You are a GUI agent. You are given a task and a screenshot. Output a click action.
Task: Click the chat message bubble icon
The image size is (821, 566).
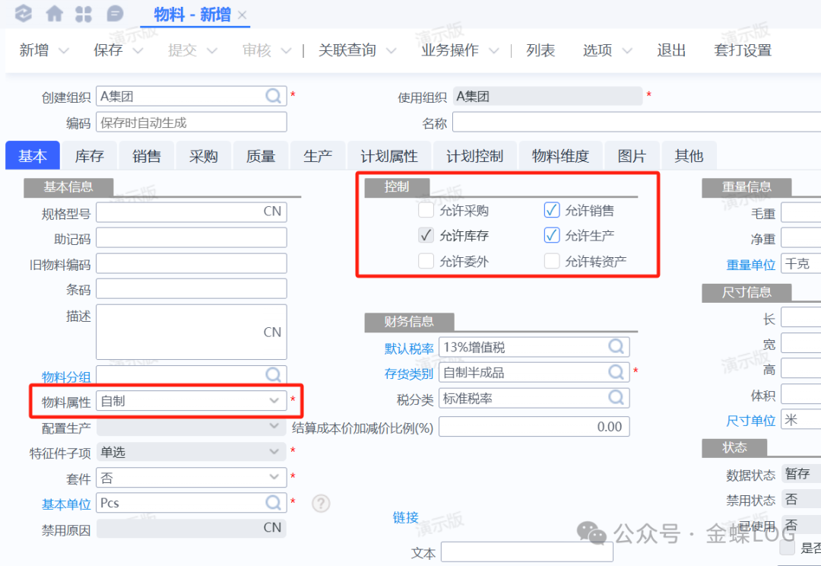(x=115, y=14)
